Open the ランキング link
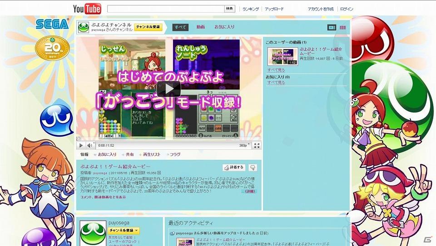This screenshot has height=246, width=436. (251, 9)
